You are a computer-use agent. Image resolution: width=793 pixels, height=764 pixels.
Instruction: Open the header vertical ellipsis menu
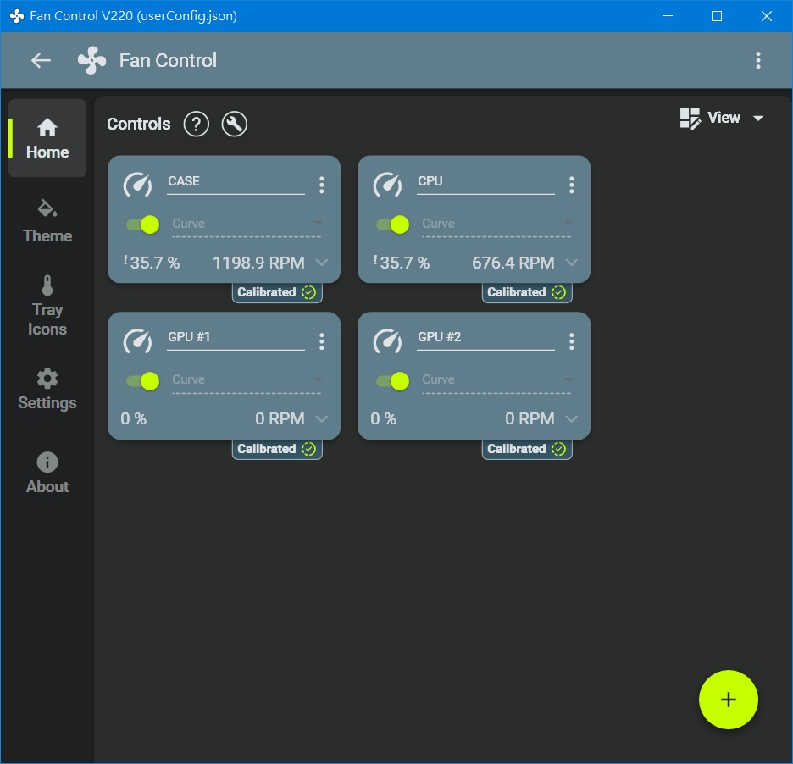pos(757,60)
